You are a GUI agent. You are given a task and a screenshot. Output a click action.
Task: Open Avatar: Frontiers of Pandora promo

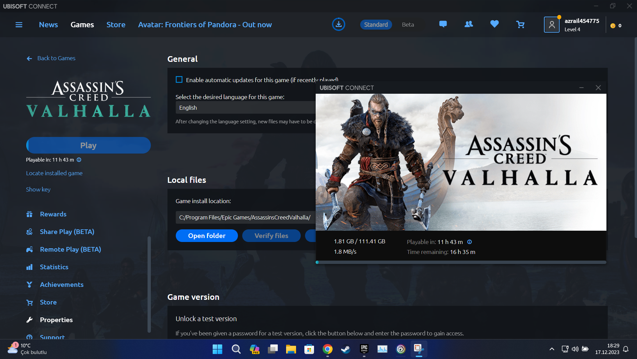click(205, 25)
